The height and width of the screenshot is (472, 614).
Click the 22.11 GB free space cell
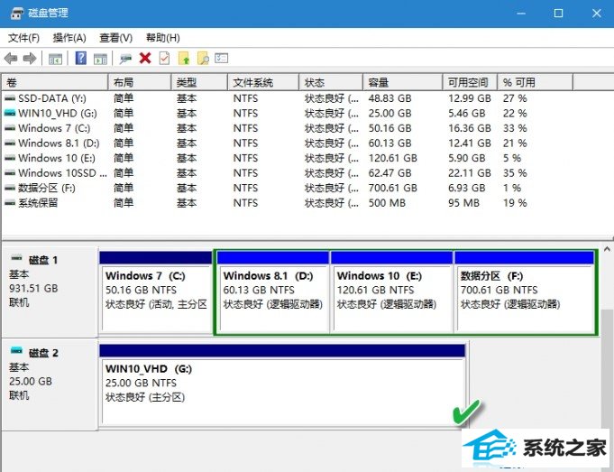coord(470,173)
